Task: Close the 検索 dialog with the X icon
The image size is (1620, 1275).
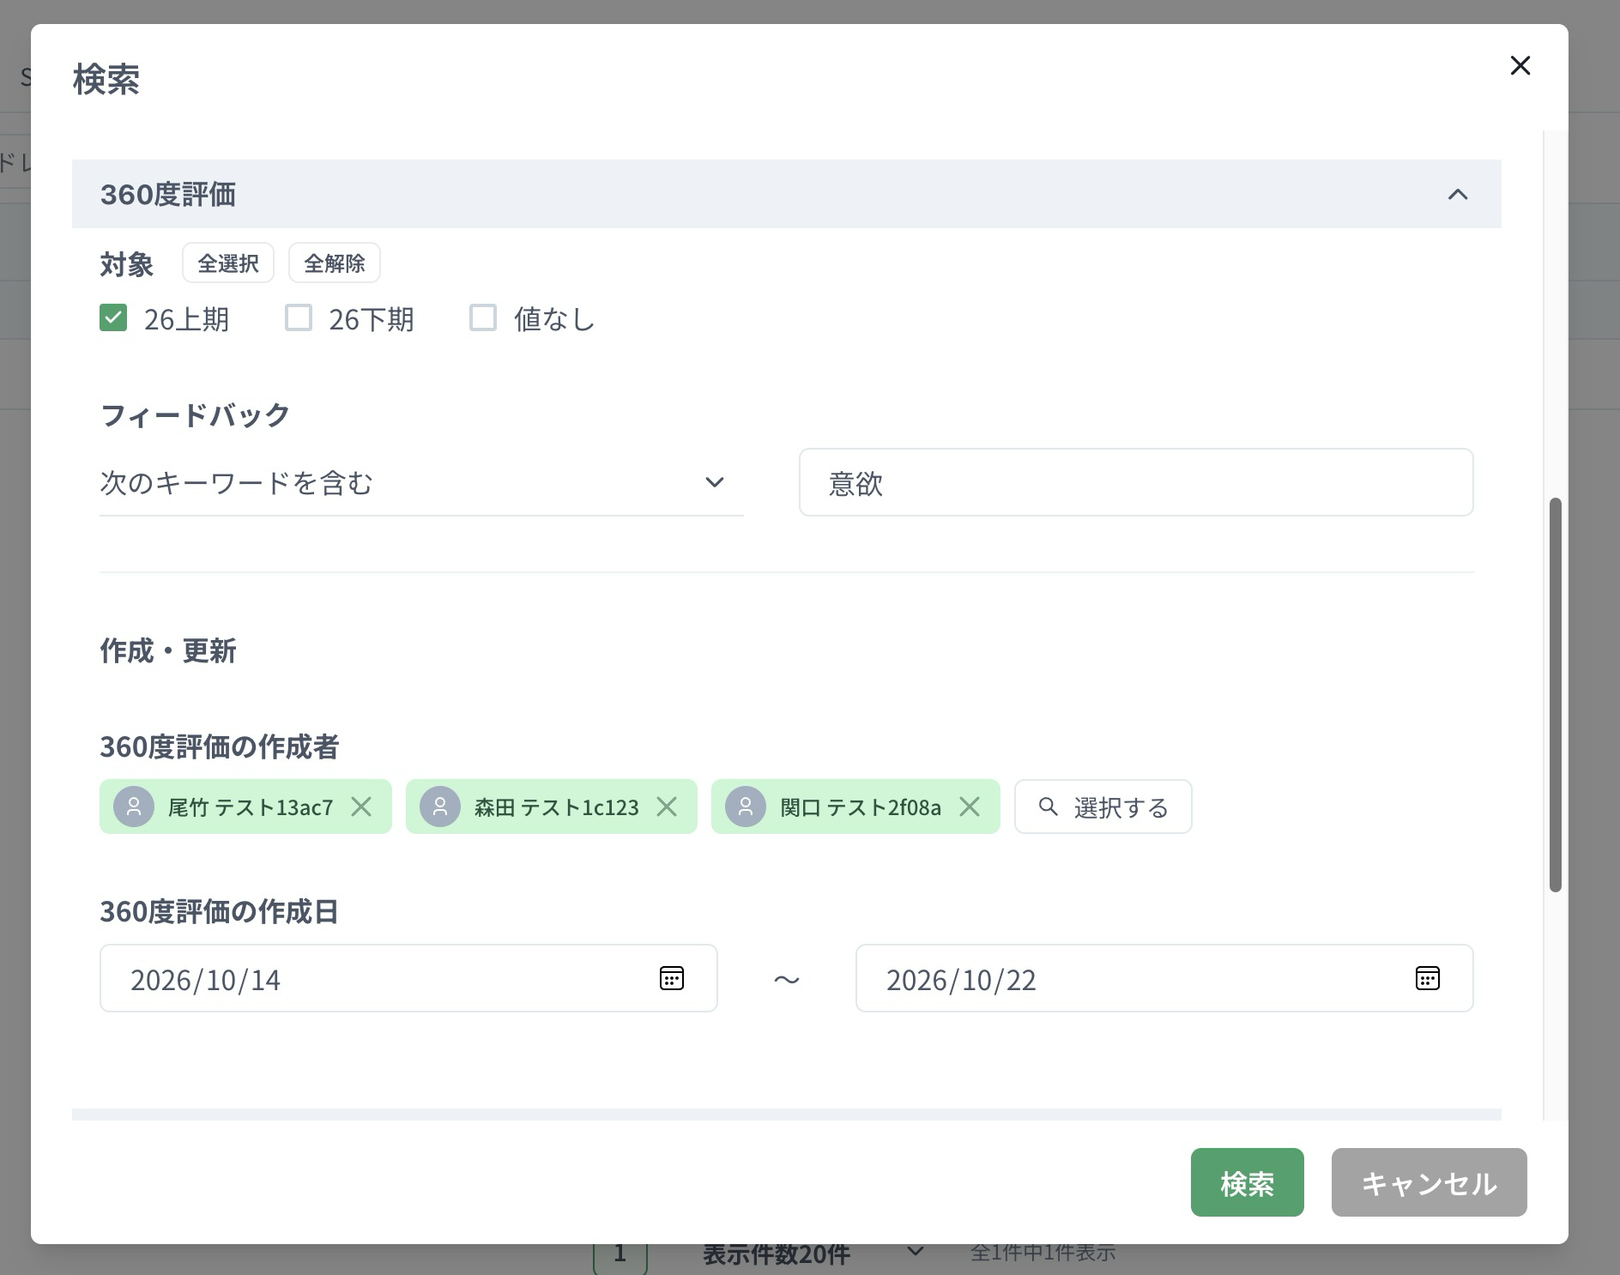Action: (x=1520, y=65)
